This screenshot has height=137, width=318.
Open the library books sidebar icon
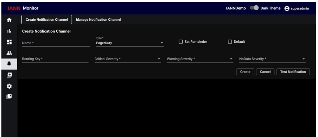coord(9,97)
